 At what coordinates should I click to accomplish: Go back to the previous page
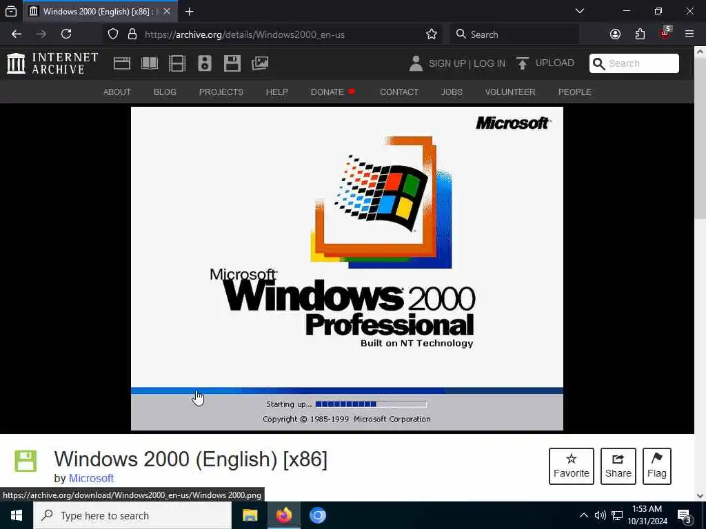pos(17,34)
